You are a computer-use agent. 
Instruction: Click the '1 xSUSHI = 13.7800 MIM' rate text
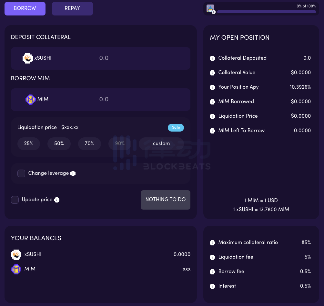point(261,209)
